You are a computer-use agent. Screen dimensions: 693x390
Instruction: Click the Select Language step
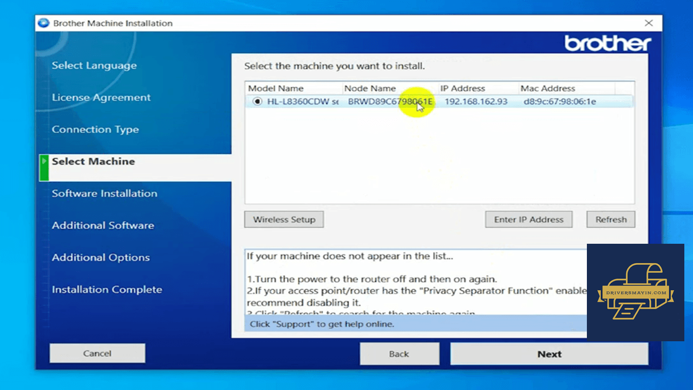[x=94, y=66]
